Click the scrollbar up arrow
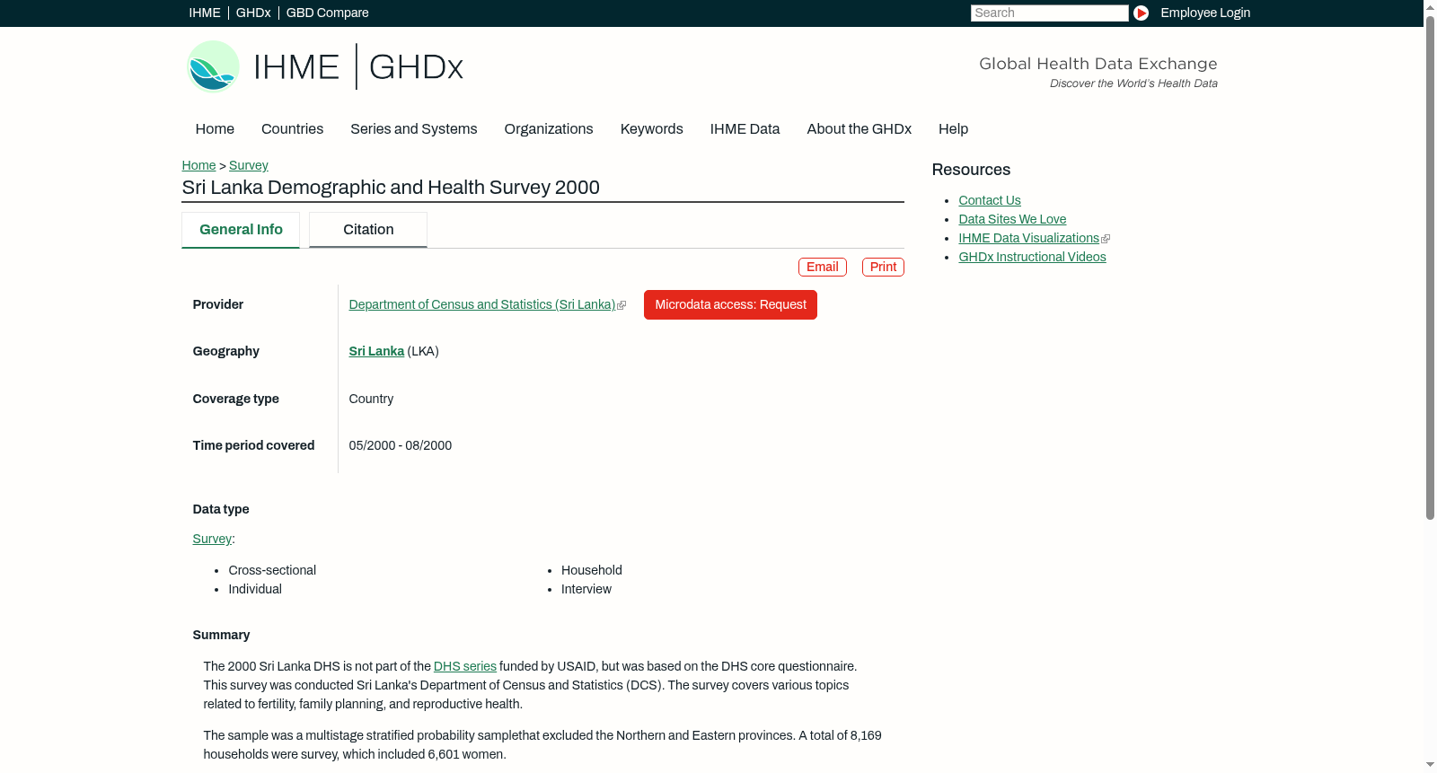The width and height of the screenshot is (1437, 773). click(x=1430, y=6)
